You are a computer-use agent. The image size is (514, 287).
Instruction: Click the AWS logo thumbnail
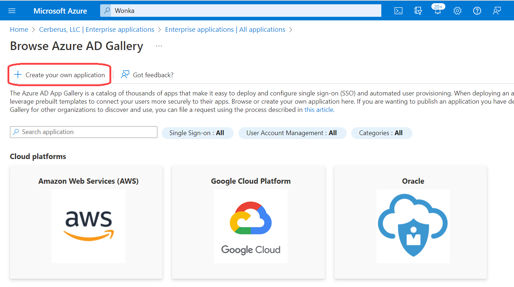(x=88, y=226)
